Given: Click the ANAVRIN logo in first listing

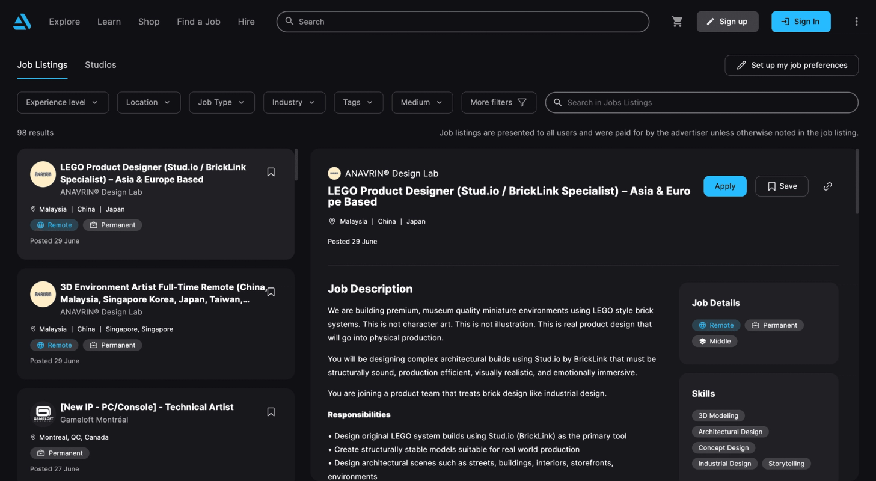Looking at the screenshot, I should pos(43,174).
